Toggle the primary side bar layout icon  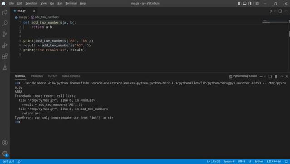[240, 4]
